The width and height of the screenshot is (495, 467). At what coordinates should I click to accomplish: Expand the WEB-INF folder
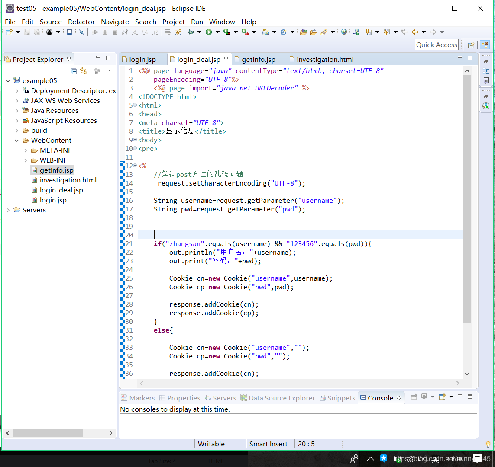coord(26,160)
